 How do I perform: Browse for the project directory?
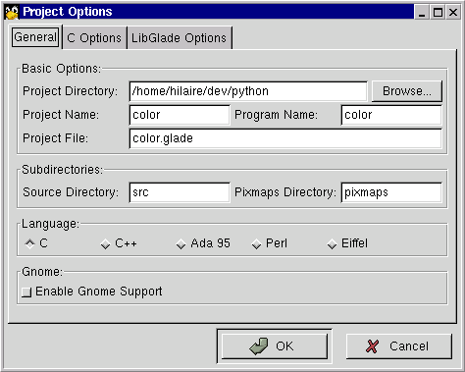pos(407,91)
